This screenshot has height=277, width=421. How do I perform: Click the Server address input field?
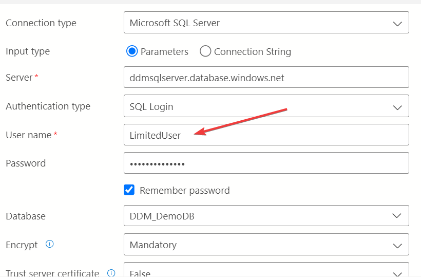266,77
